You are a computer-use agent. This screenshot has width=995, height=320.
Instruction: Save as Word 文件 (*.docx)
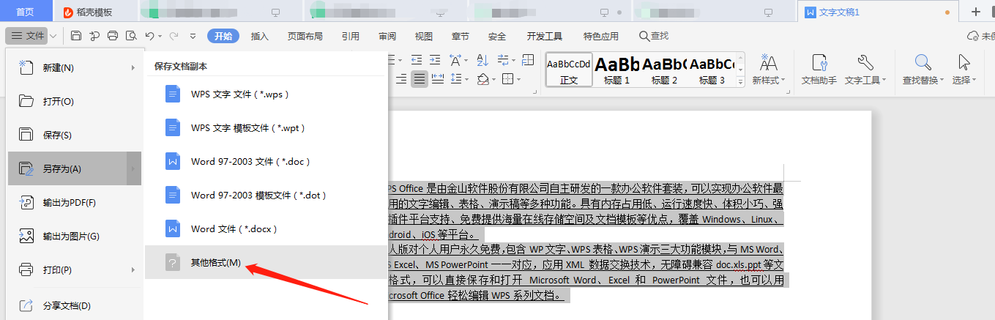[x=266, y=228]
